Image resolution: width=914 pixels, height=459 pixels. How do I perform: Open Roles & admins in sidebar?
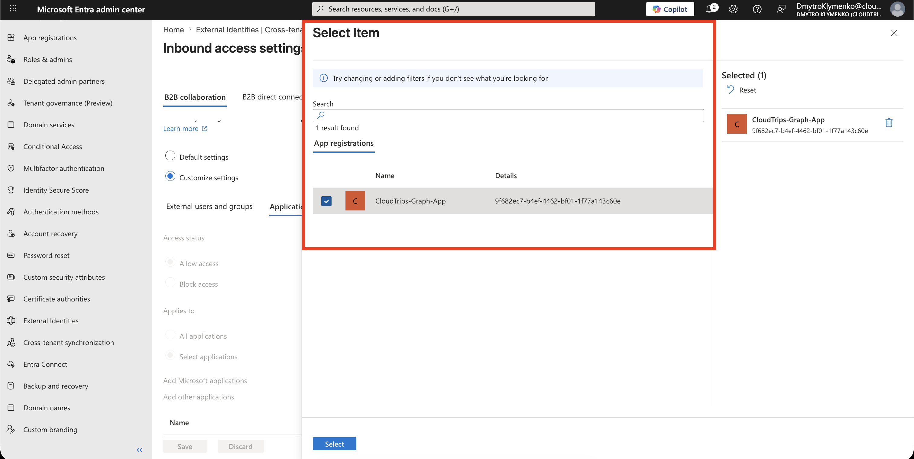(47, 59)
